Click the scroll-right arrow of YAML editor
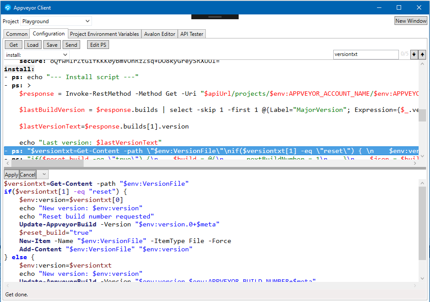This screenshot has width=430, height=302. pos(415,163)
